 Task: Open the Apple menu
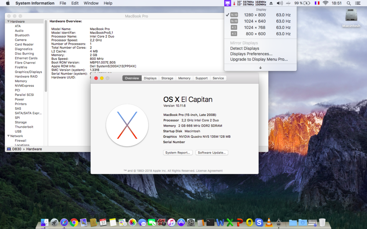coord(8,3)
